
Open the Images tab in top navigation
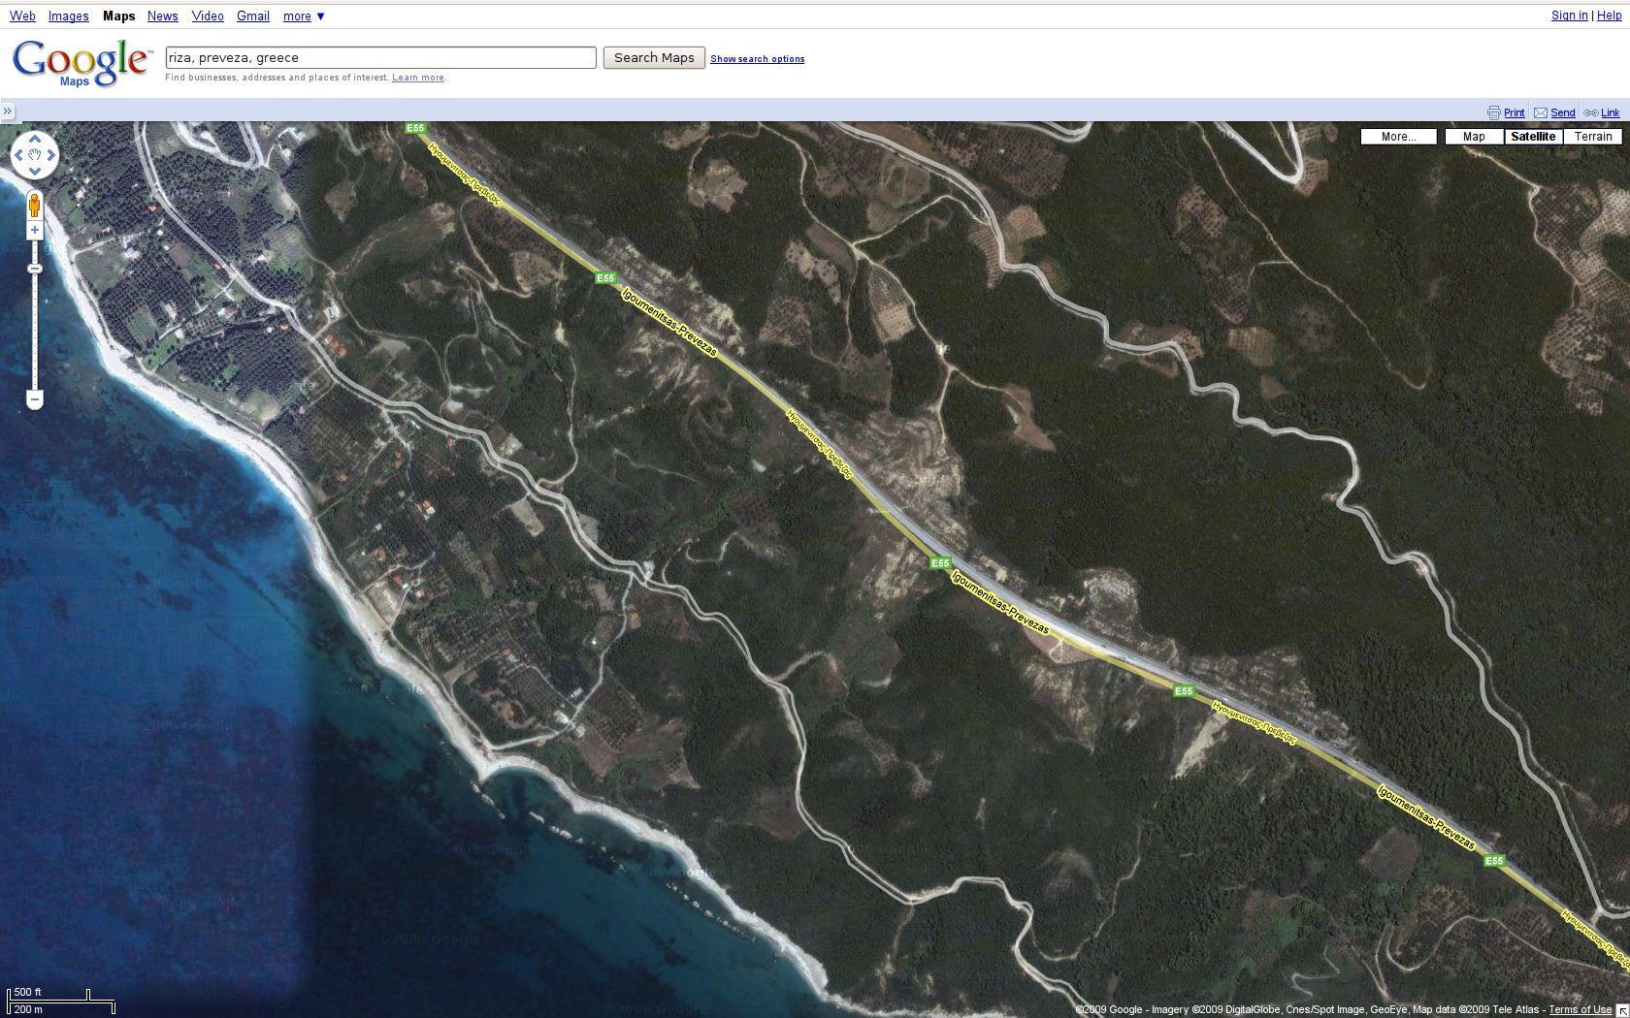coord(68,16)
